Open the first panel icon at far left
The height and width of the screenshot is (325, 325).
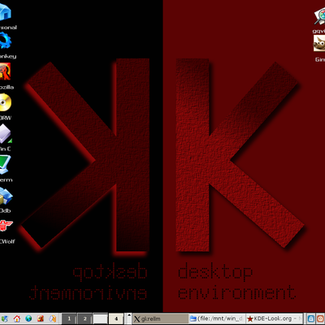click(4, 318)
